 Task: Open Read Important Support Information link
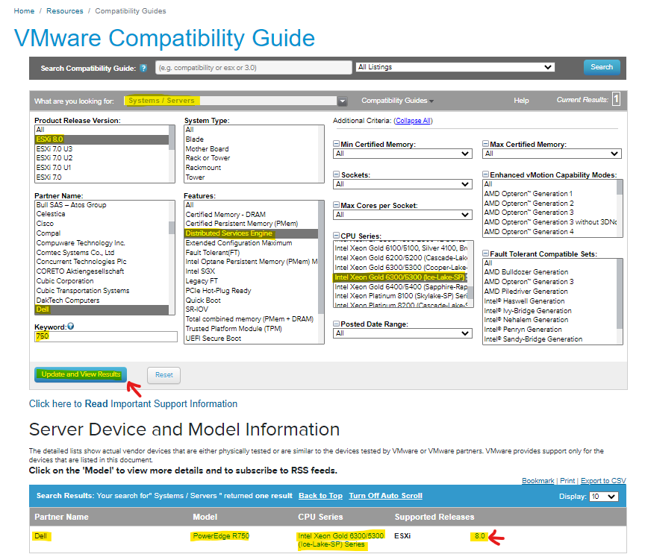133,404
